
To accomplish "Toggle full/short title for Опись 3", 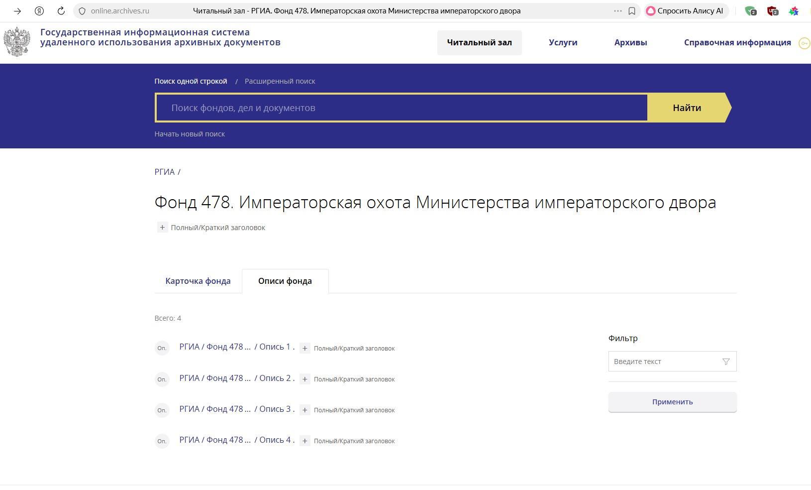I will point(305,410).
